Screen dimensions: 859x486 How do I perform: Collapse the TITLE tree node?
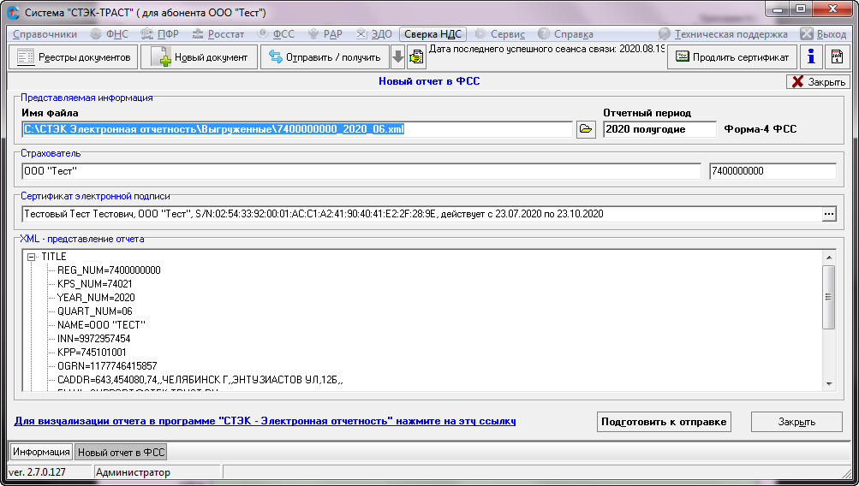tap(32, 257)
